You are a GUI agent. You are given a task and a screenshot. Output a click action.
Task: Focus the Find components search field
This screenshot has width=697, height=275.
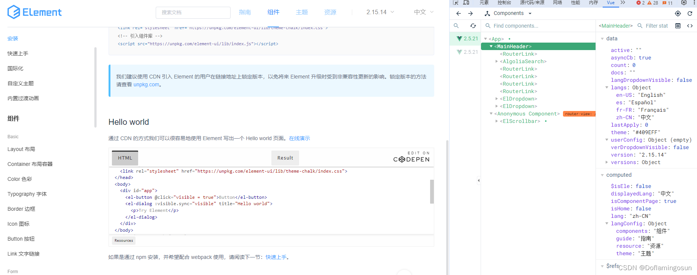[x=539, y=26]
